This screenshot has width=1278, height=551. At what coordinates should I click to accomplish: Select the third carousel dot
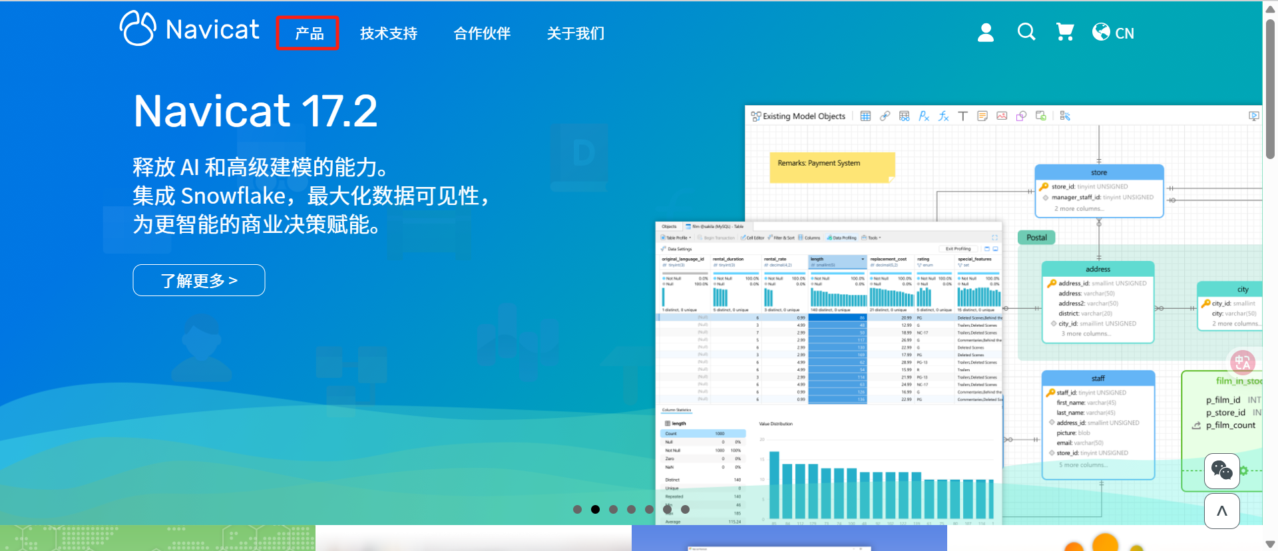[614, 509]
